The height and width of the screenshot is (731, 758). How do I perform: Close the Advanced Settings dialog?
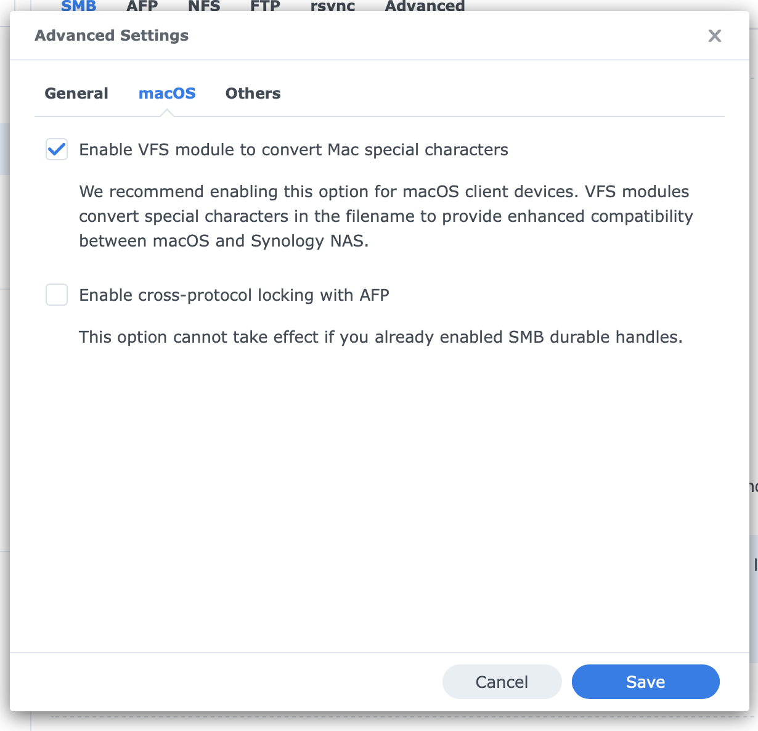pyautogui.click(x=714, y=36)
